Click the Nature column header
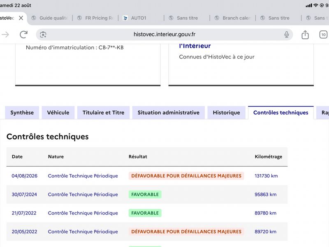Image resolution: width=329 pixels, height=247 pixels. click(x=56, y=157)
